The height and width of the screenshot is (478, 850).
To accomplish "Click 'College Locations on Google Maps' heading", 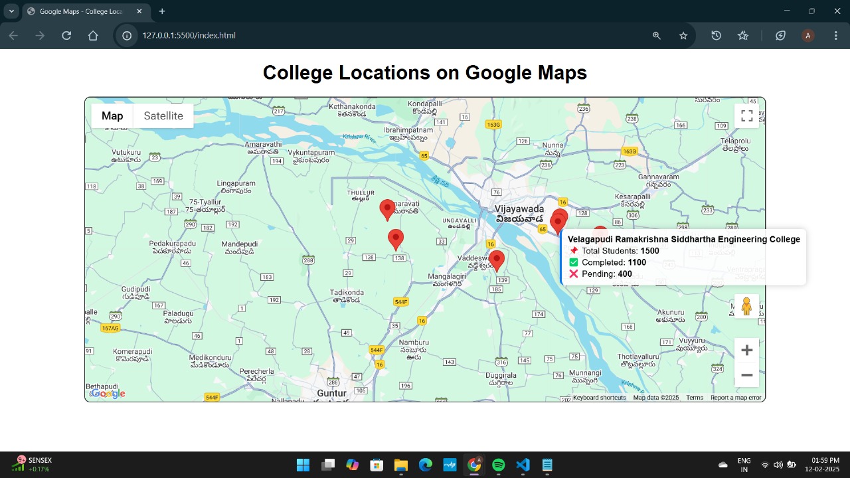I will [425, 72].
